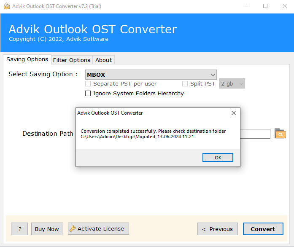Toggle Ignore System Folders Hierarchy checkbox

[x=88, y=93]
